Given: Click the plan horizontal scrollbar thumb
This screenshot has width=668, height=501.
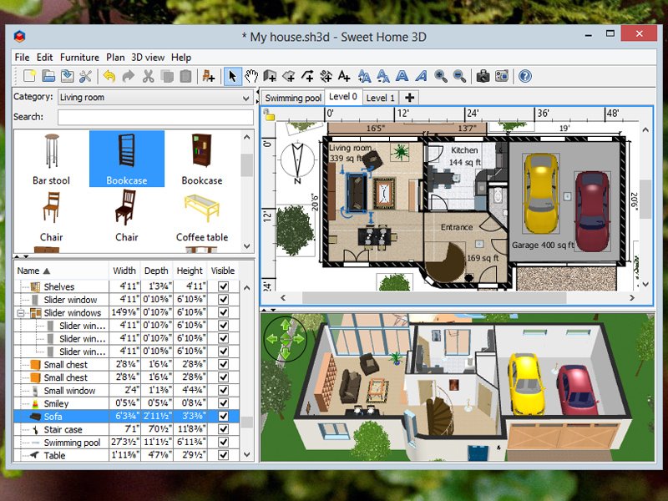Looking at the screenshot, I should click(x=434, y=298).
